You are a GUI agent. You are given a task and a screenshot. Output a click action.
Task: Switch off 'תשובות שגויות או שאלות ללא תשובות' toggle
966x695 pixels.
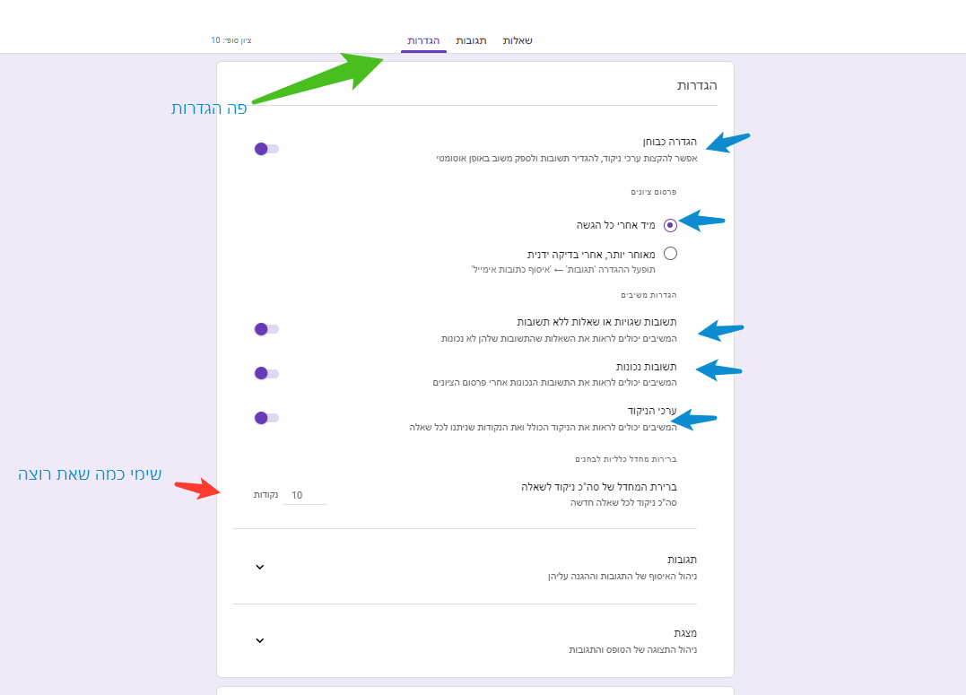266,329
